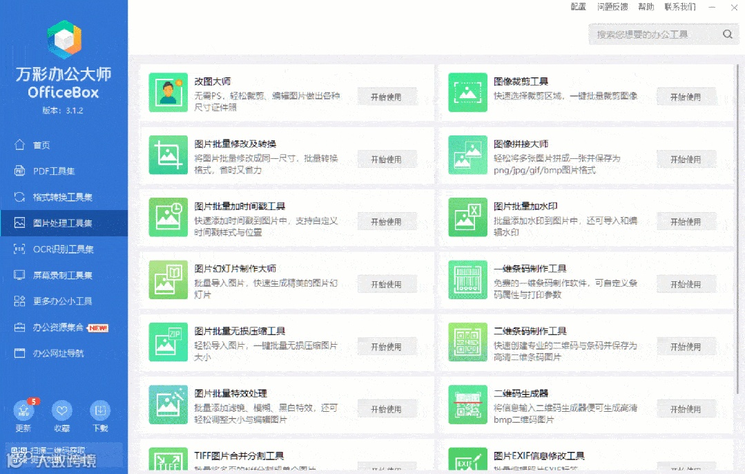Launch 图片批量无损压缩工具 via 开始使用

387,347
